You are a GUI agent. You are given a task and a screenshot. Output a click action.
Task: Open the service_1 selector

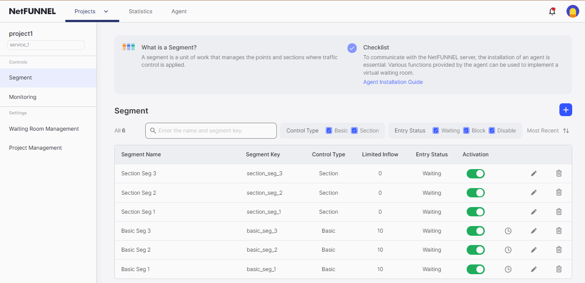point(45,45)
